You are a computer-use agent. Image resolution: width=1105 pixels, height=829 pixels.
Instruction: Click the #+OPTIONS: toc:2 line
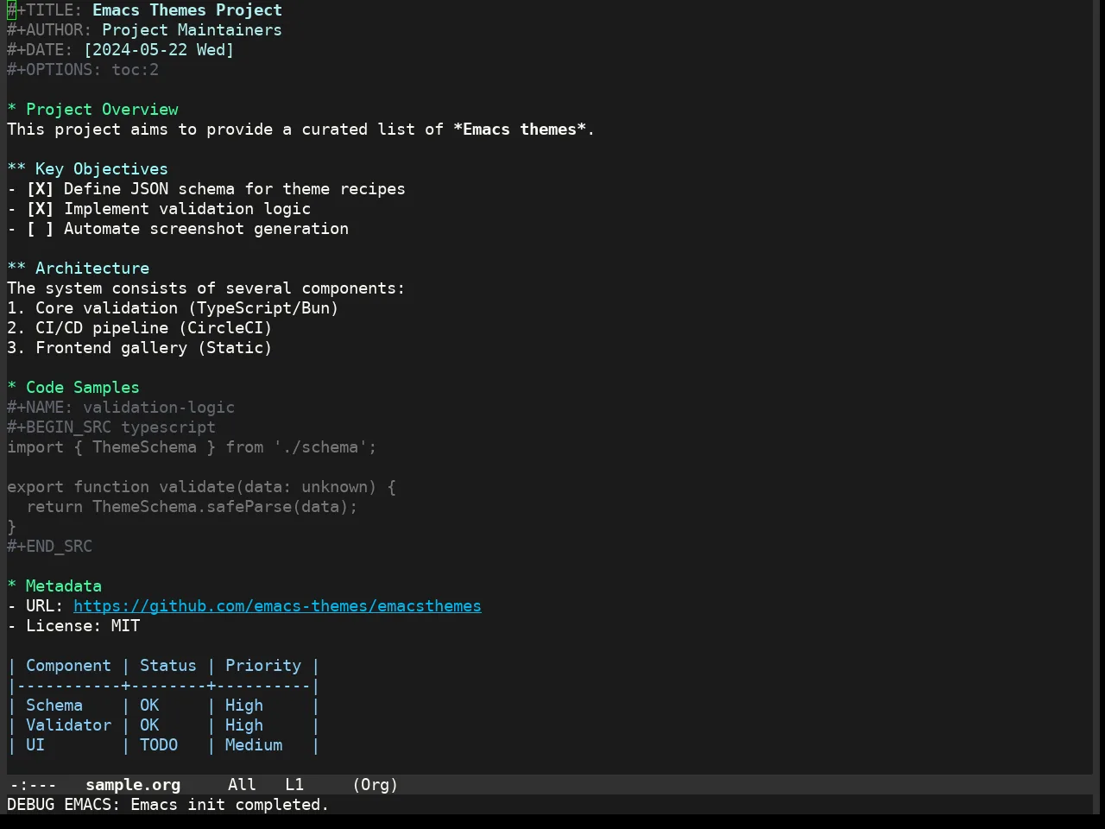[83, 70]
